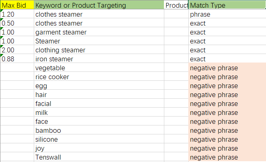Click the phrase match type cell
The height and width of the screenshot is (162, 266).
227,14
